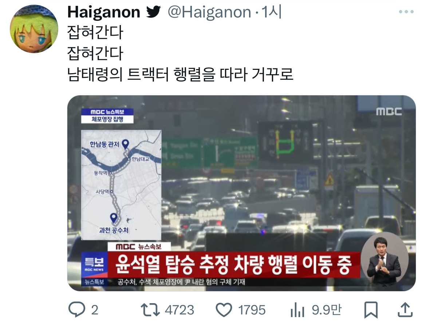Like the tweet with the heart icon
The height and width of the screenshot is (325, 426).
[224, 310]
